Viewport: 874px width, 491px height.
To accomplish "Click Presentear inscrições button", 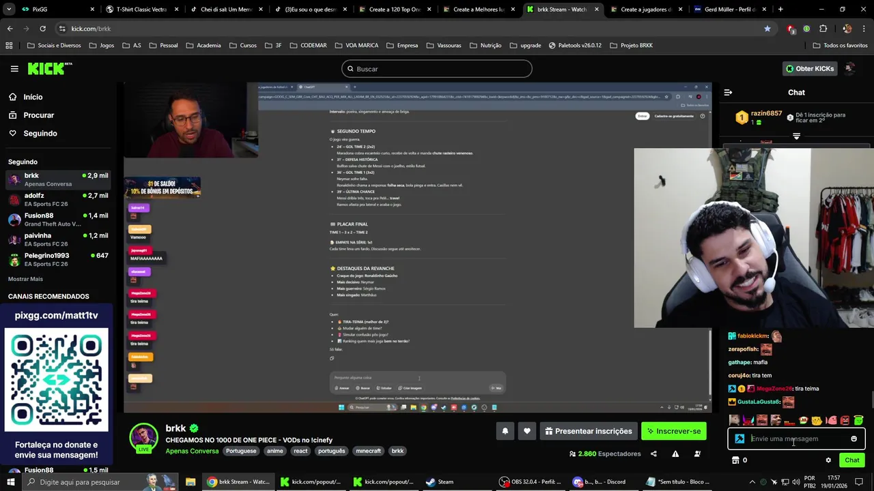I will coord(588,431).
